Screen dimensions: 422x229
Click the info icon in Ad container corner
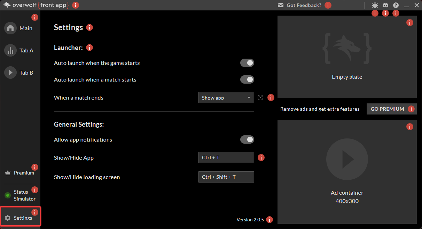coord(410,127)
